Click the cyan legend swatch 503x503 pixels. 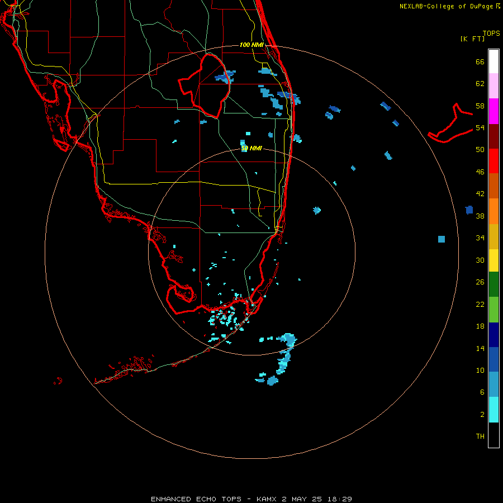tap(493, 409)
